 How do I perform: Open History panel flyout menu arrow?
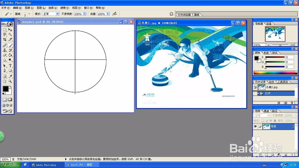point(296,82)
